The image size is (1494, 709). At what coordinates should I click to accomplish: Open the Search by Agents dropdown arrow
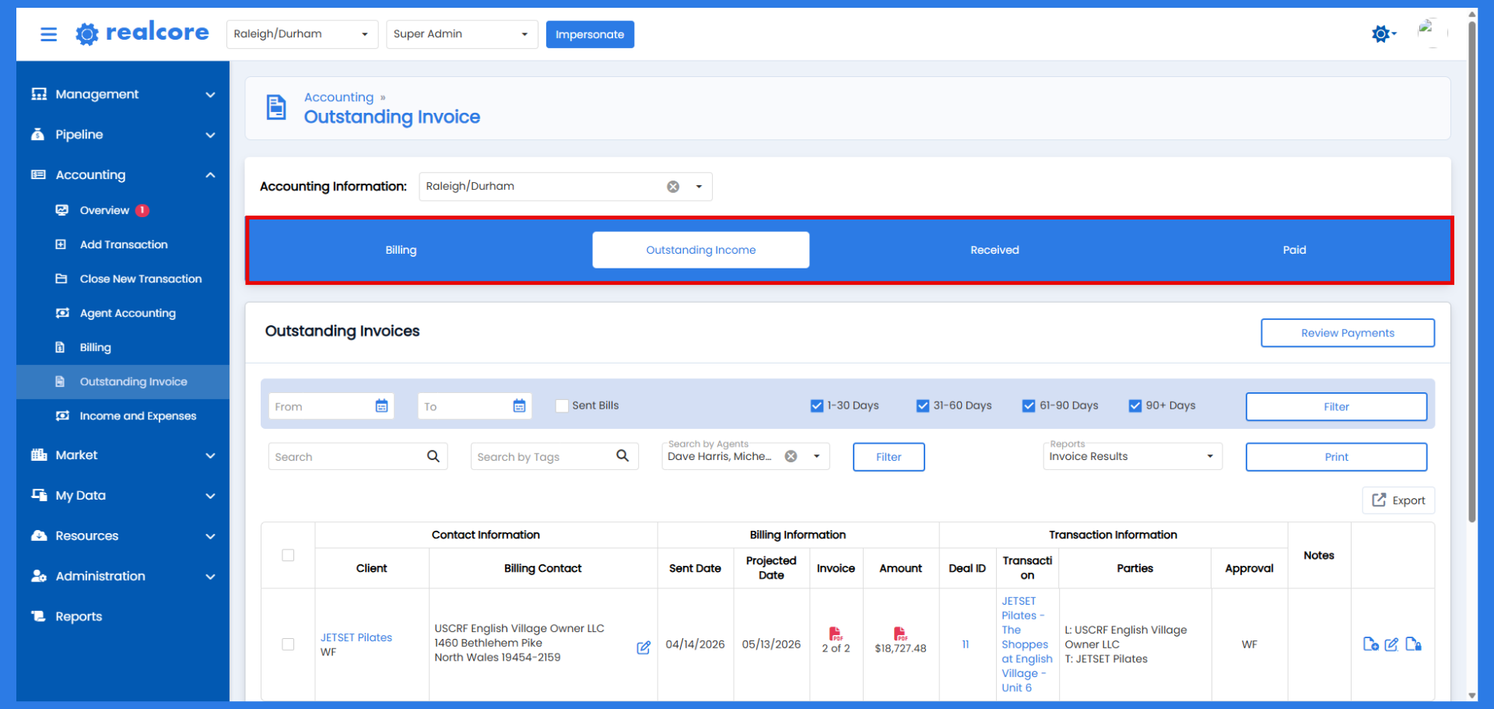tap(816, 456)
